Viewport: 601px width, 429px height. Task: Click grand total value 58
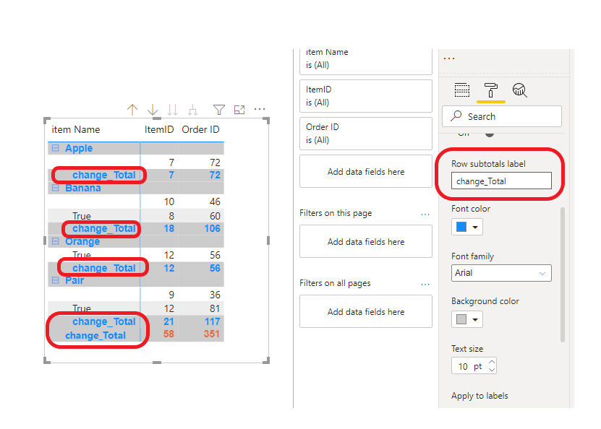[169, 334]
